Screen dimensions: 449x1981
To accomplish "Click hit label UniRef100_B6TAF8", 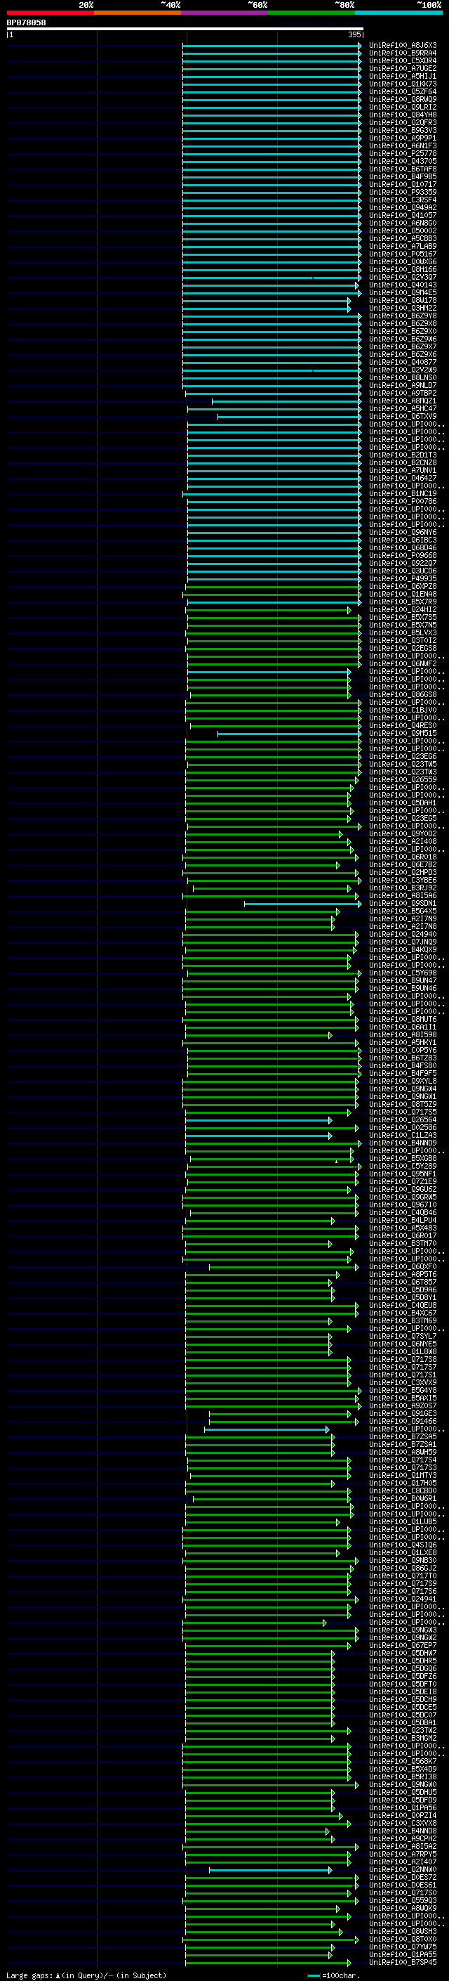I will coord(403,169).
